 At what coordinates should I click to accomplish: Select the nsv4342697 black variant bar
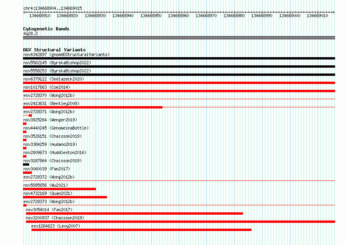click(179, 58)
